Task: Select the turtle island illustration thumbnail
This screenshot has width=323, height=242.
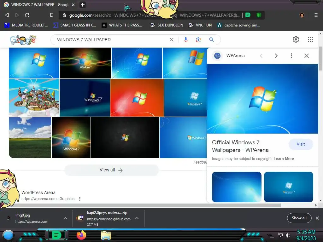Action: point(34,98)
